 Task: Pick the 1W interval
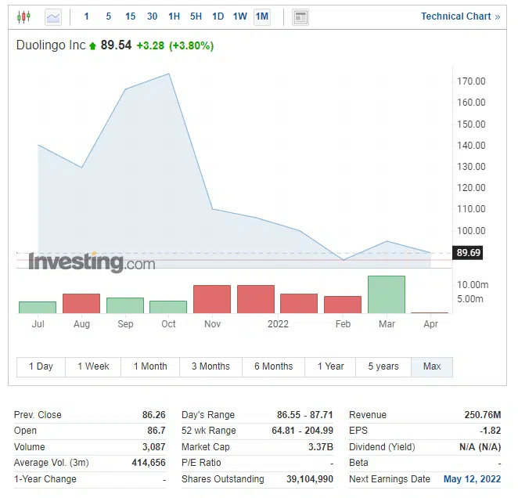click(240, 16)
